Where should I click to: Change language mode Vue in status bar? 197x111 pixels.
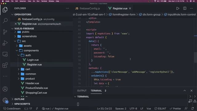[149, 109]
